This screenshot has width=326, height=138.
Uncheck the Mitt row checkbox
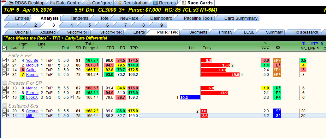point(4,116)
